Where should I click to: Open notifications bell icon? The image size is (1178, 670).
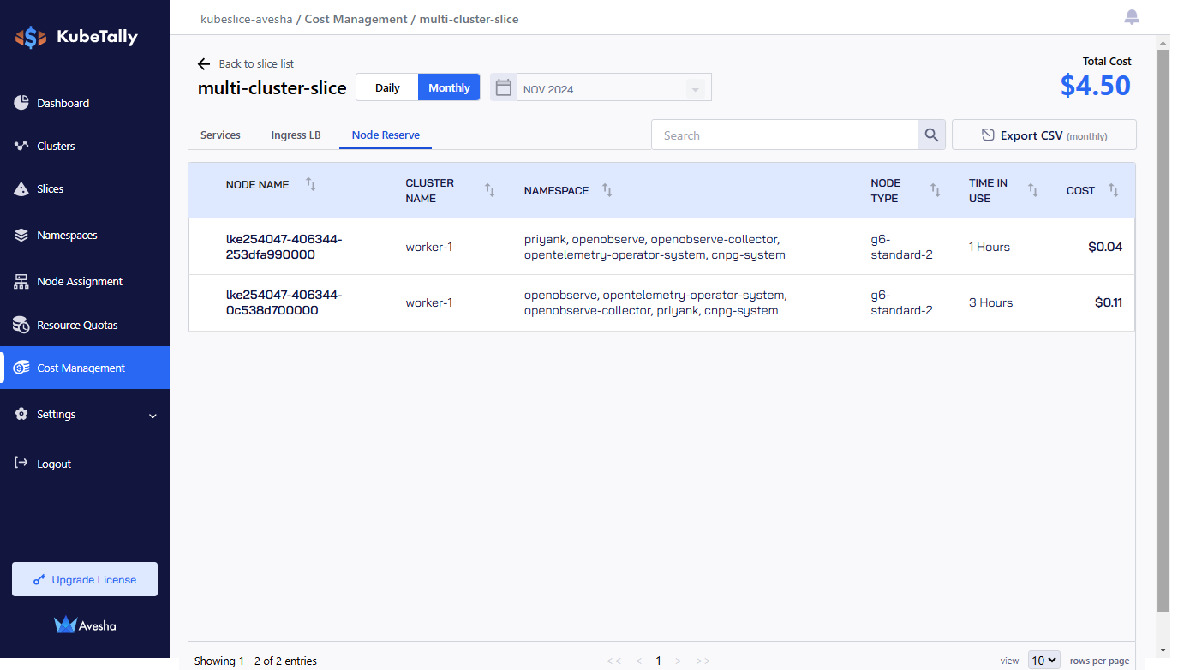pyautogui.click(x=1132, y=17)
